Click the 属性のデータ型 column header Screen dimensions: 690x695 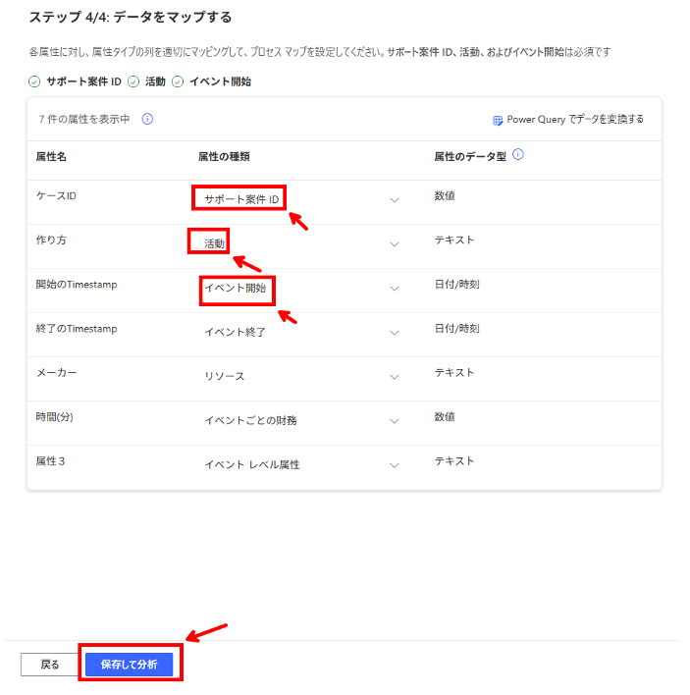pos(470,157)
